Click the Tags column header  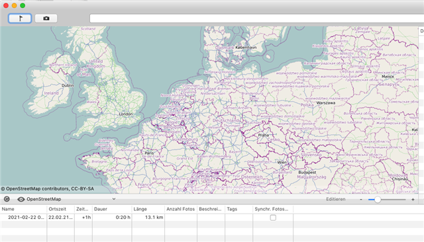[x=238, y=209]
